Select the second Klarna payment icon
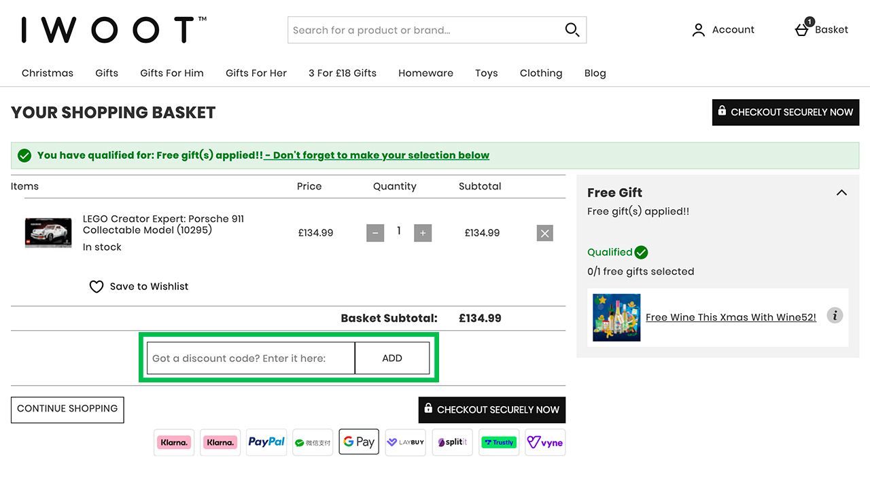 [220, 442]
